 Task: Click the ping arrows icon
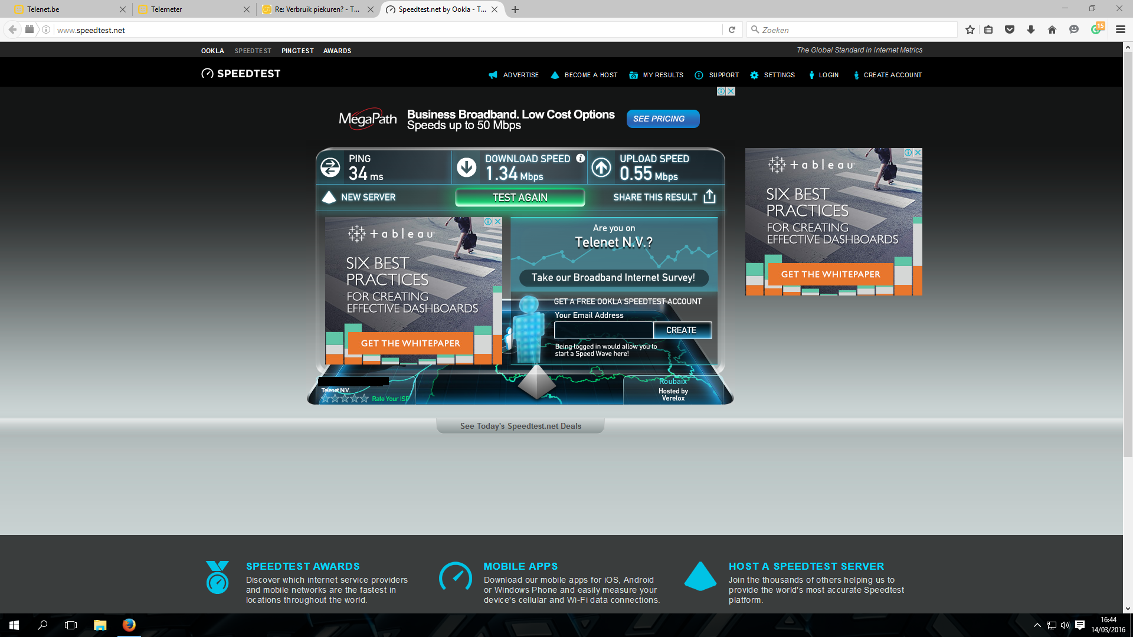[x=330, y=168]
